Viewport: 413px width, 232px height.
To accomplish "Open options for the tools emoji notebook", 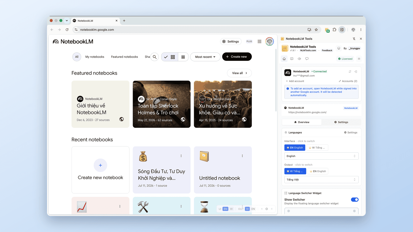I will coord(181,206).
